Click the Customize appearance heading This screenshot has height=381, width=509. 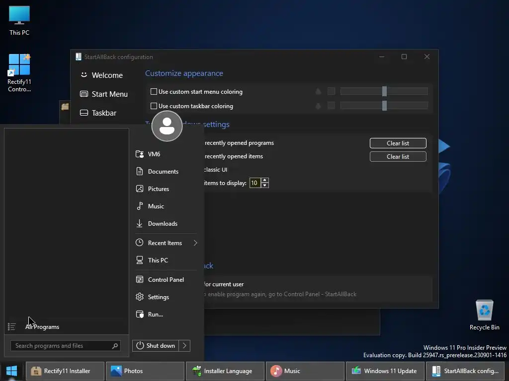(x=184, y=73)
